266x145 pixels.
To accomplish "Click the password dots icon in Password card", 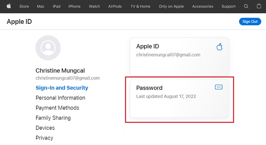I will tap(218, 87).
